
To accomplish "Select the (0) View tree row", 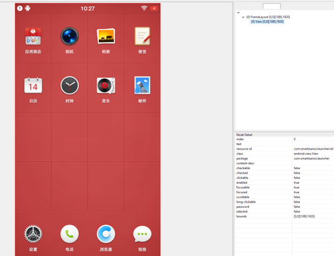I will pos(267,21).
